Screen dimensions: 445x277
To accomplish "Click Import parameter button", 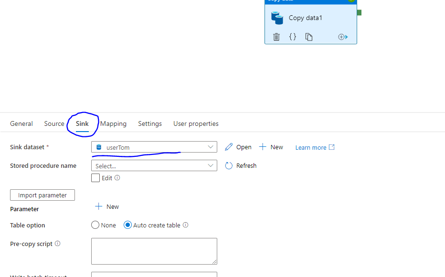I will [42, 195].
